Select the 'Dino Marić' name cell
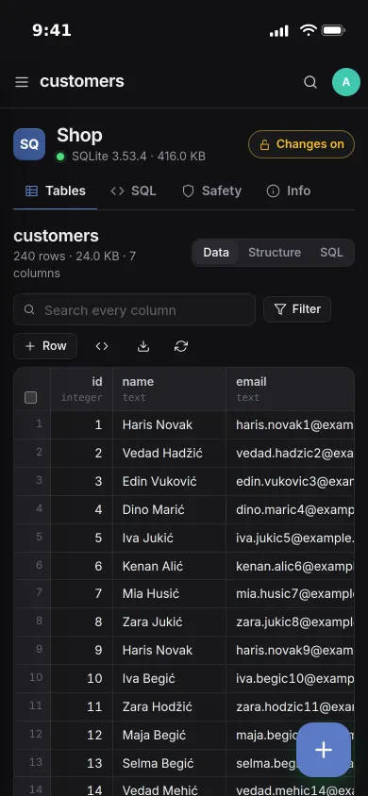 169,509
